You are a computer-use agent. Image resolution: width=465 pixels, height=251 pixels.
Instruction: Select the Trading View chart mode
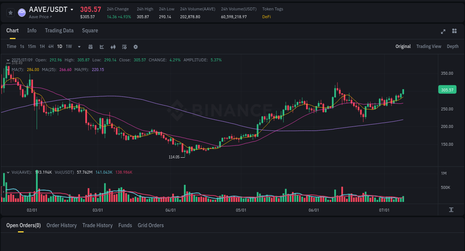tap(429, 46)
